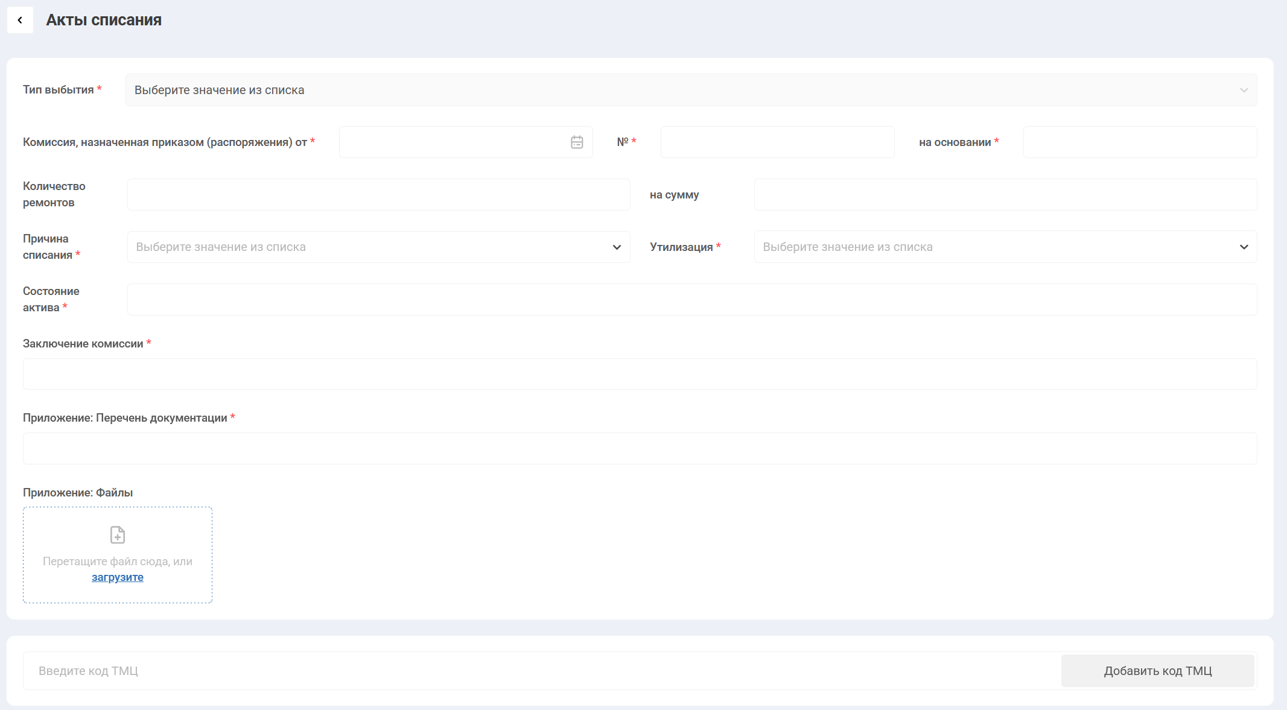Expand the Причина списания chevron
1287x710 pixels.
tap(616, 247)
